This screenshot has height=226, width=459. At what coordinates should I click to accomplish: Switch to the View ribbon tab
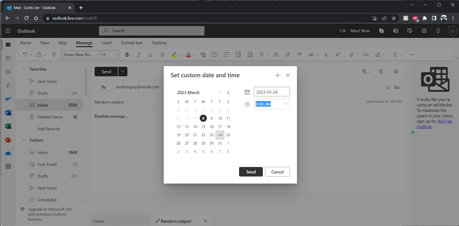45,43
